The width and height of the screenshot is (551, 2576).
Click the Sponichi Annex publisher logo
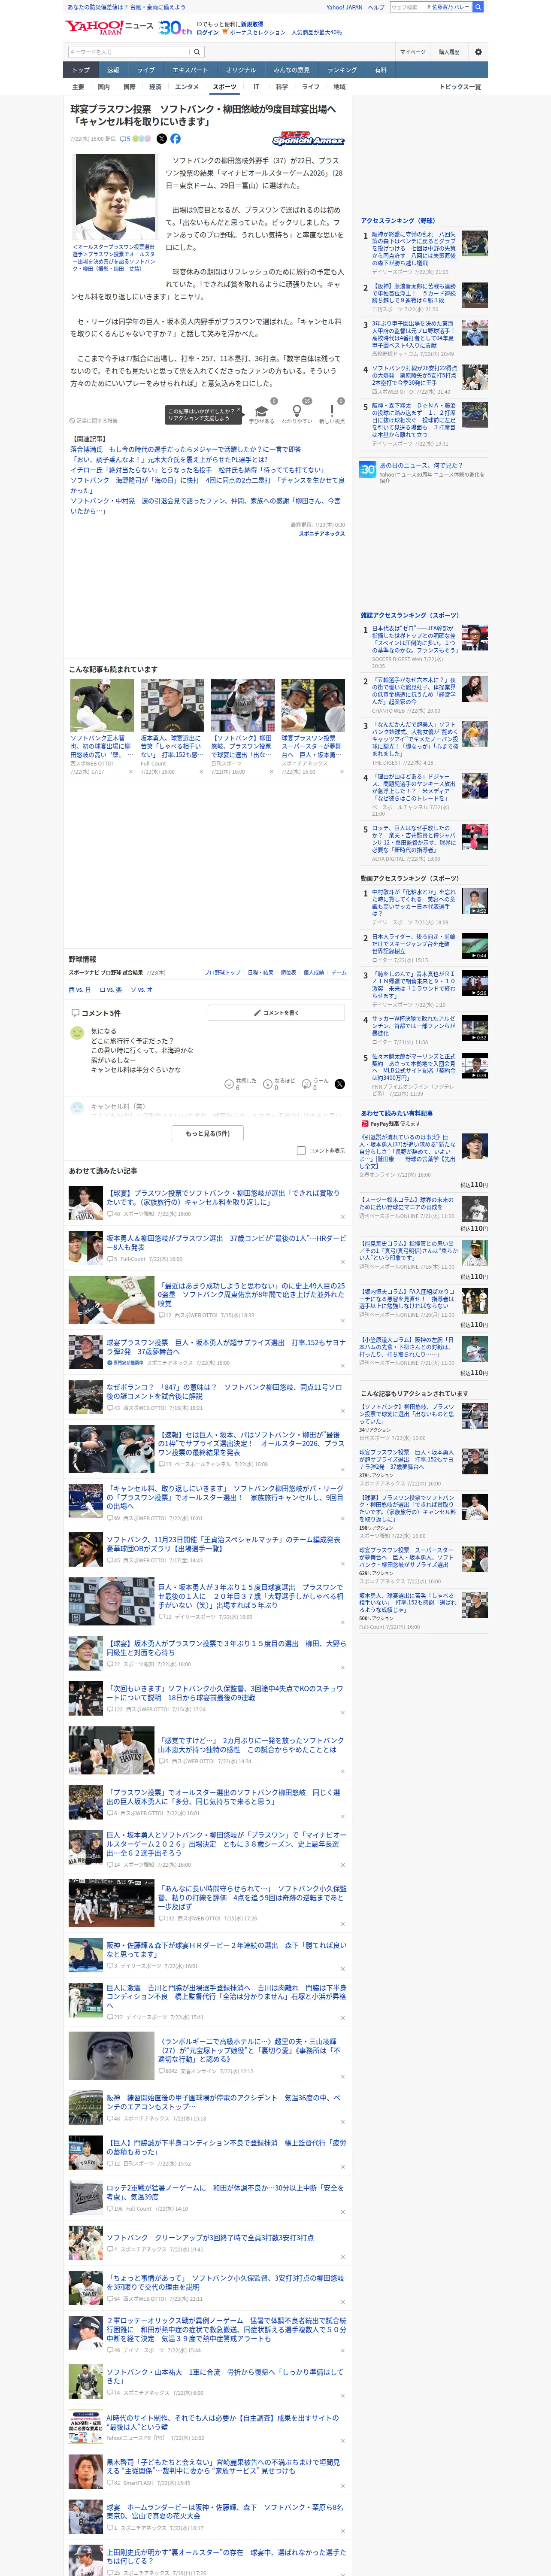click(x=308, y=139)
